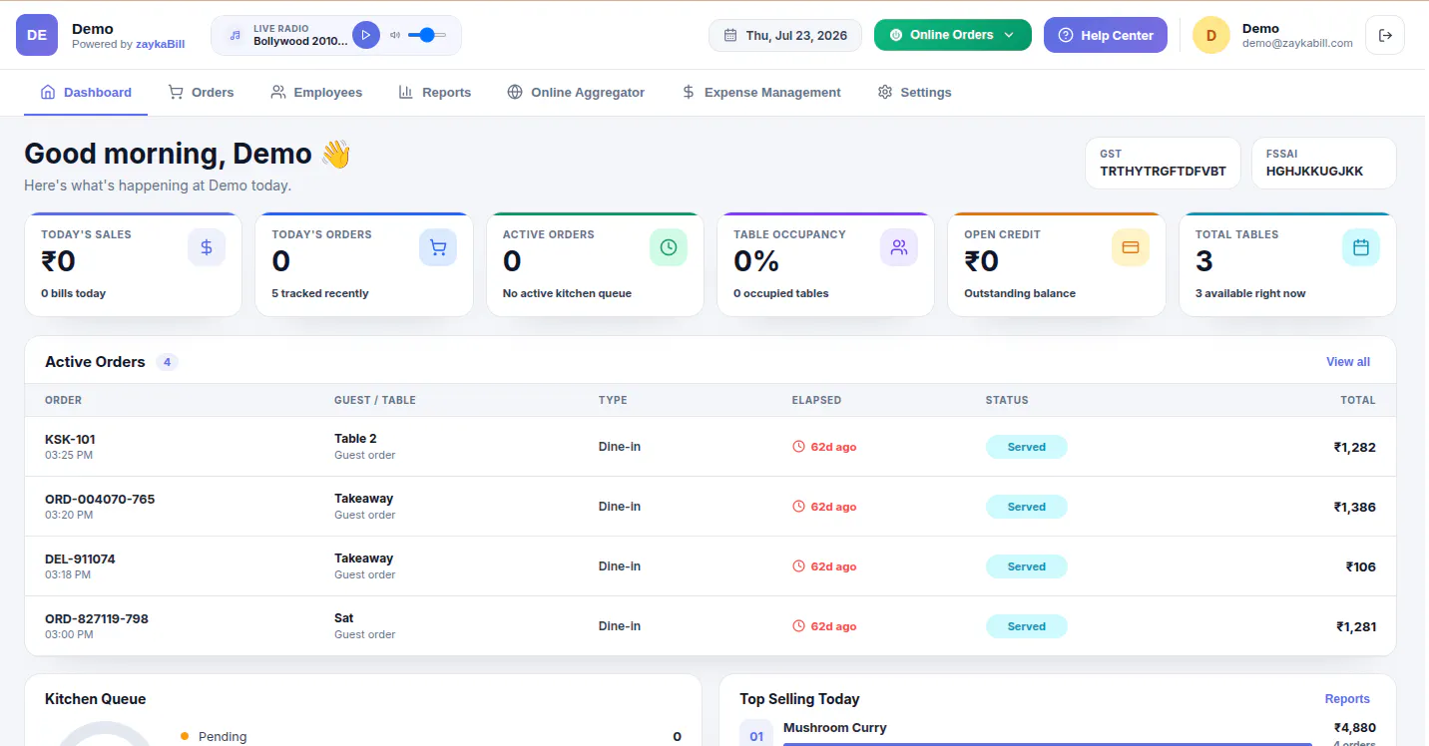Open the Orders tab
This screenshot has width=1429, height=746.
click(201, 92)
